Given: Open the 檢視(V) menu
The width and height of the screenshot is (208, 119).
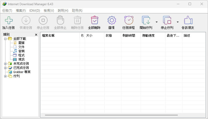Looking at the screenshot, I should 49,10.
